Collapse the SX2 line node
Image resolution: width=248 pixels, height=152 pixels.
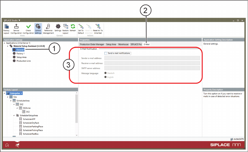coord(14,104)
